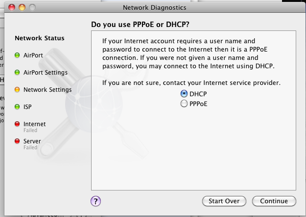Click the Continue button

tap(274, 201)
